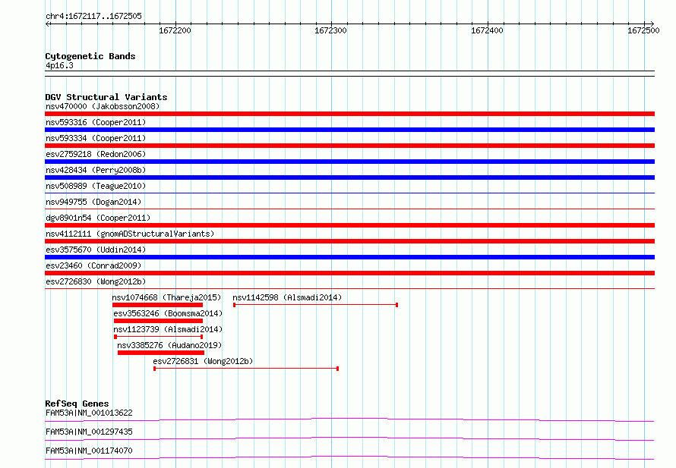Viewport: 676px width, 468px height.
Task: Click the thin blue line under nsv508989
Action: tap(349, 193)
